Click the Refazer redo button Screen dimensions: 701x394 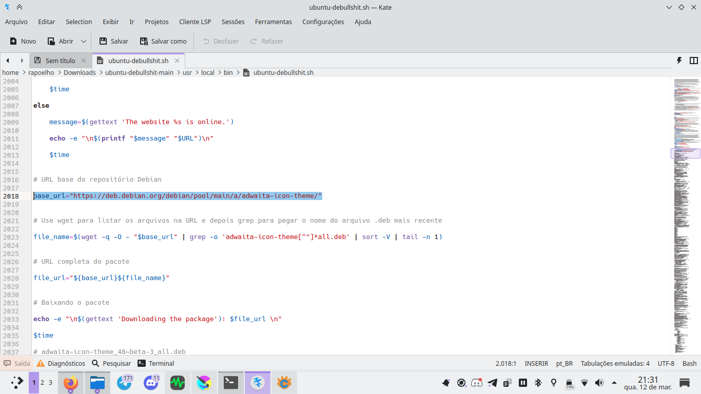tap(266, 41)
